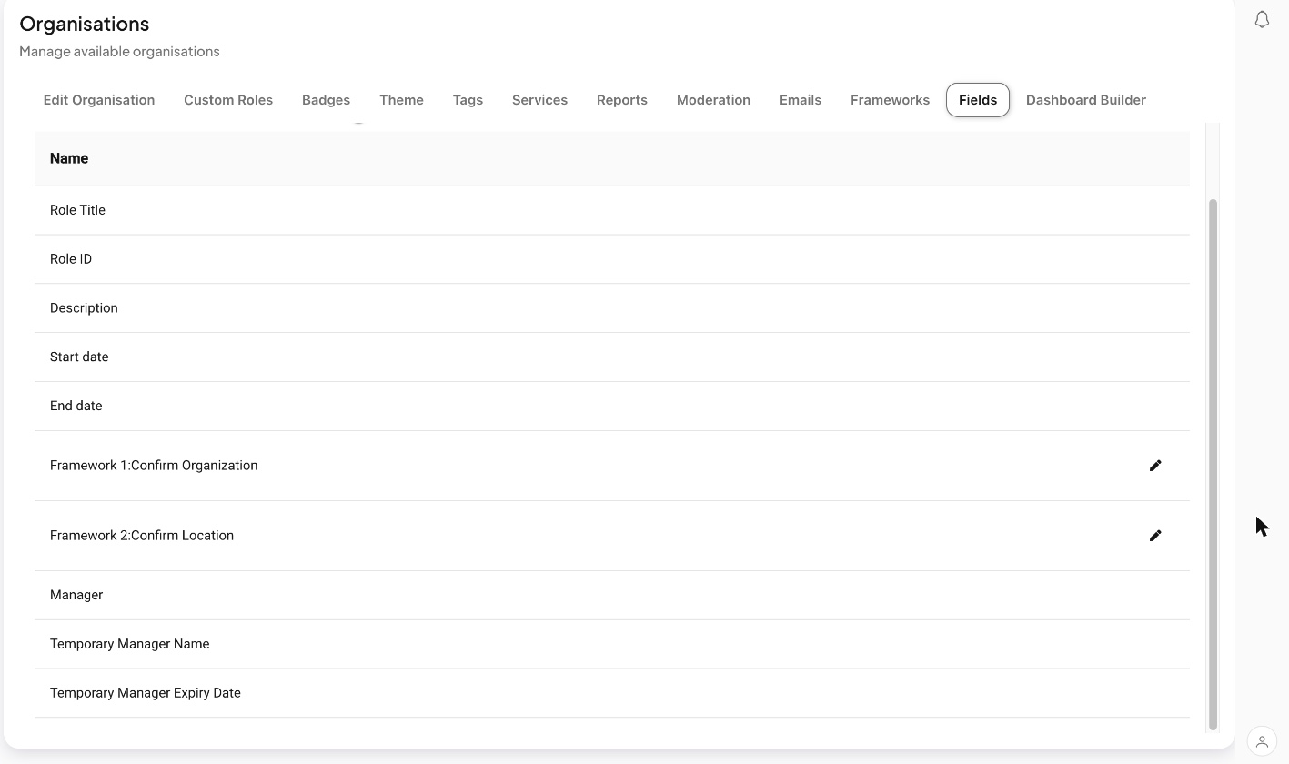Image resolution: width=1289 pixels, height=764 pixels.
Task: Select the active Fields tab
Action: click(x=978, y=100)
